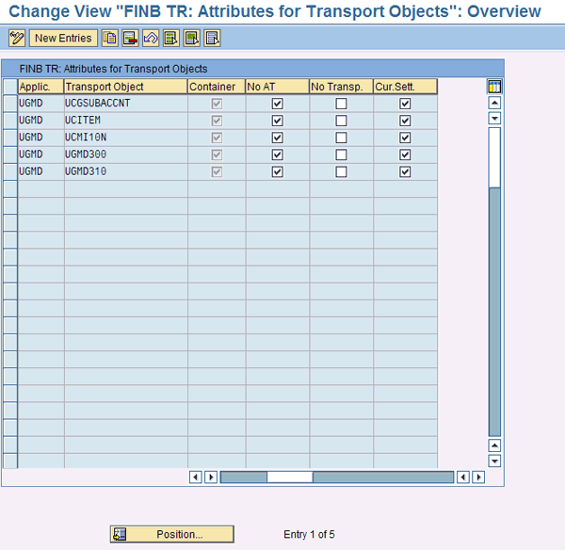Click the scroll down arrow below table settings
The image size is (565, 550).
point(494,118)
